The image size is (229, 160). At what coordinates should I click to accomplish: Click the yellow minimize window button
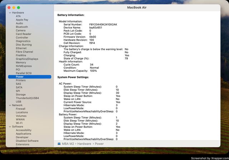tap(14, 7)
